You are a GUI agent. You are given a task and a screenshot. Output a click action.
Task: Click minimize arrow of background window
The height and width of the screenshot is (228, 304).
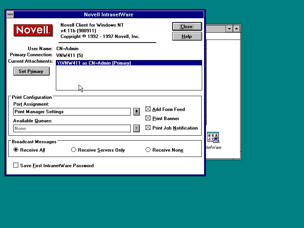(229, 29)
